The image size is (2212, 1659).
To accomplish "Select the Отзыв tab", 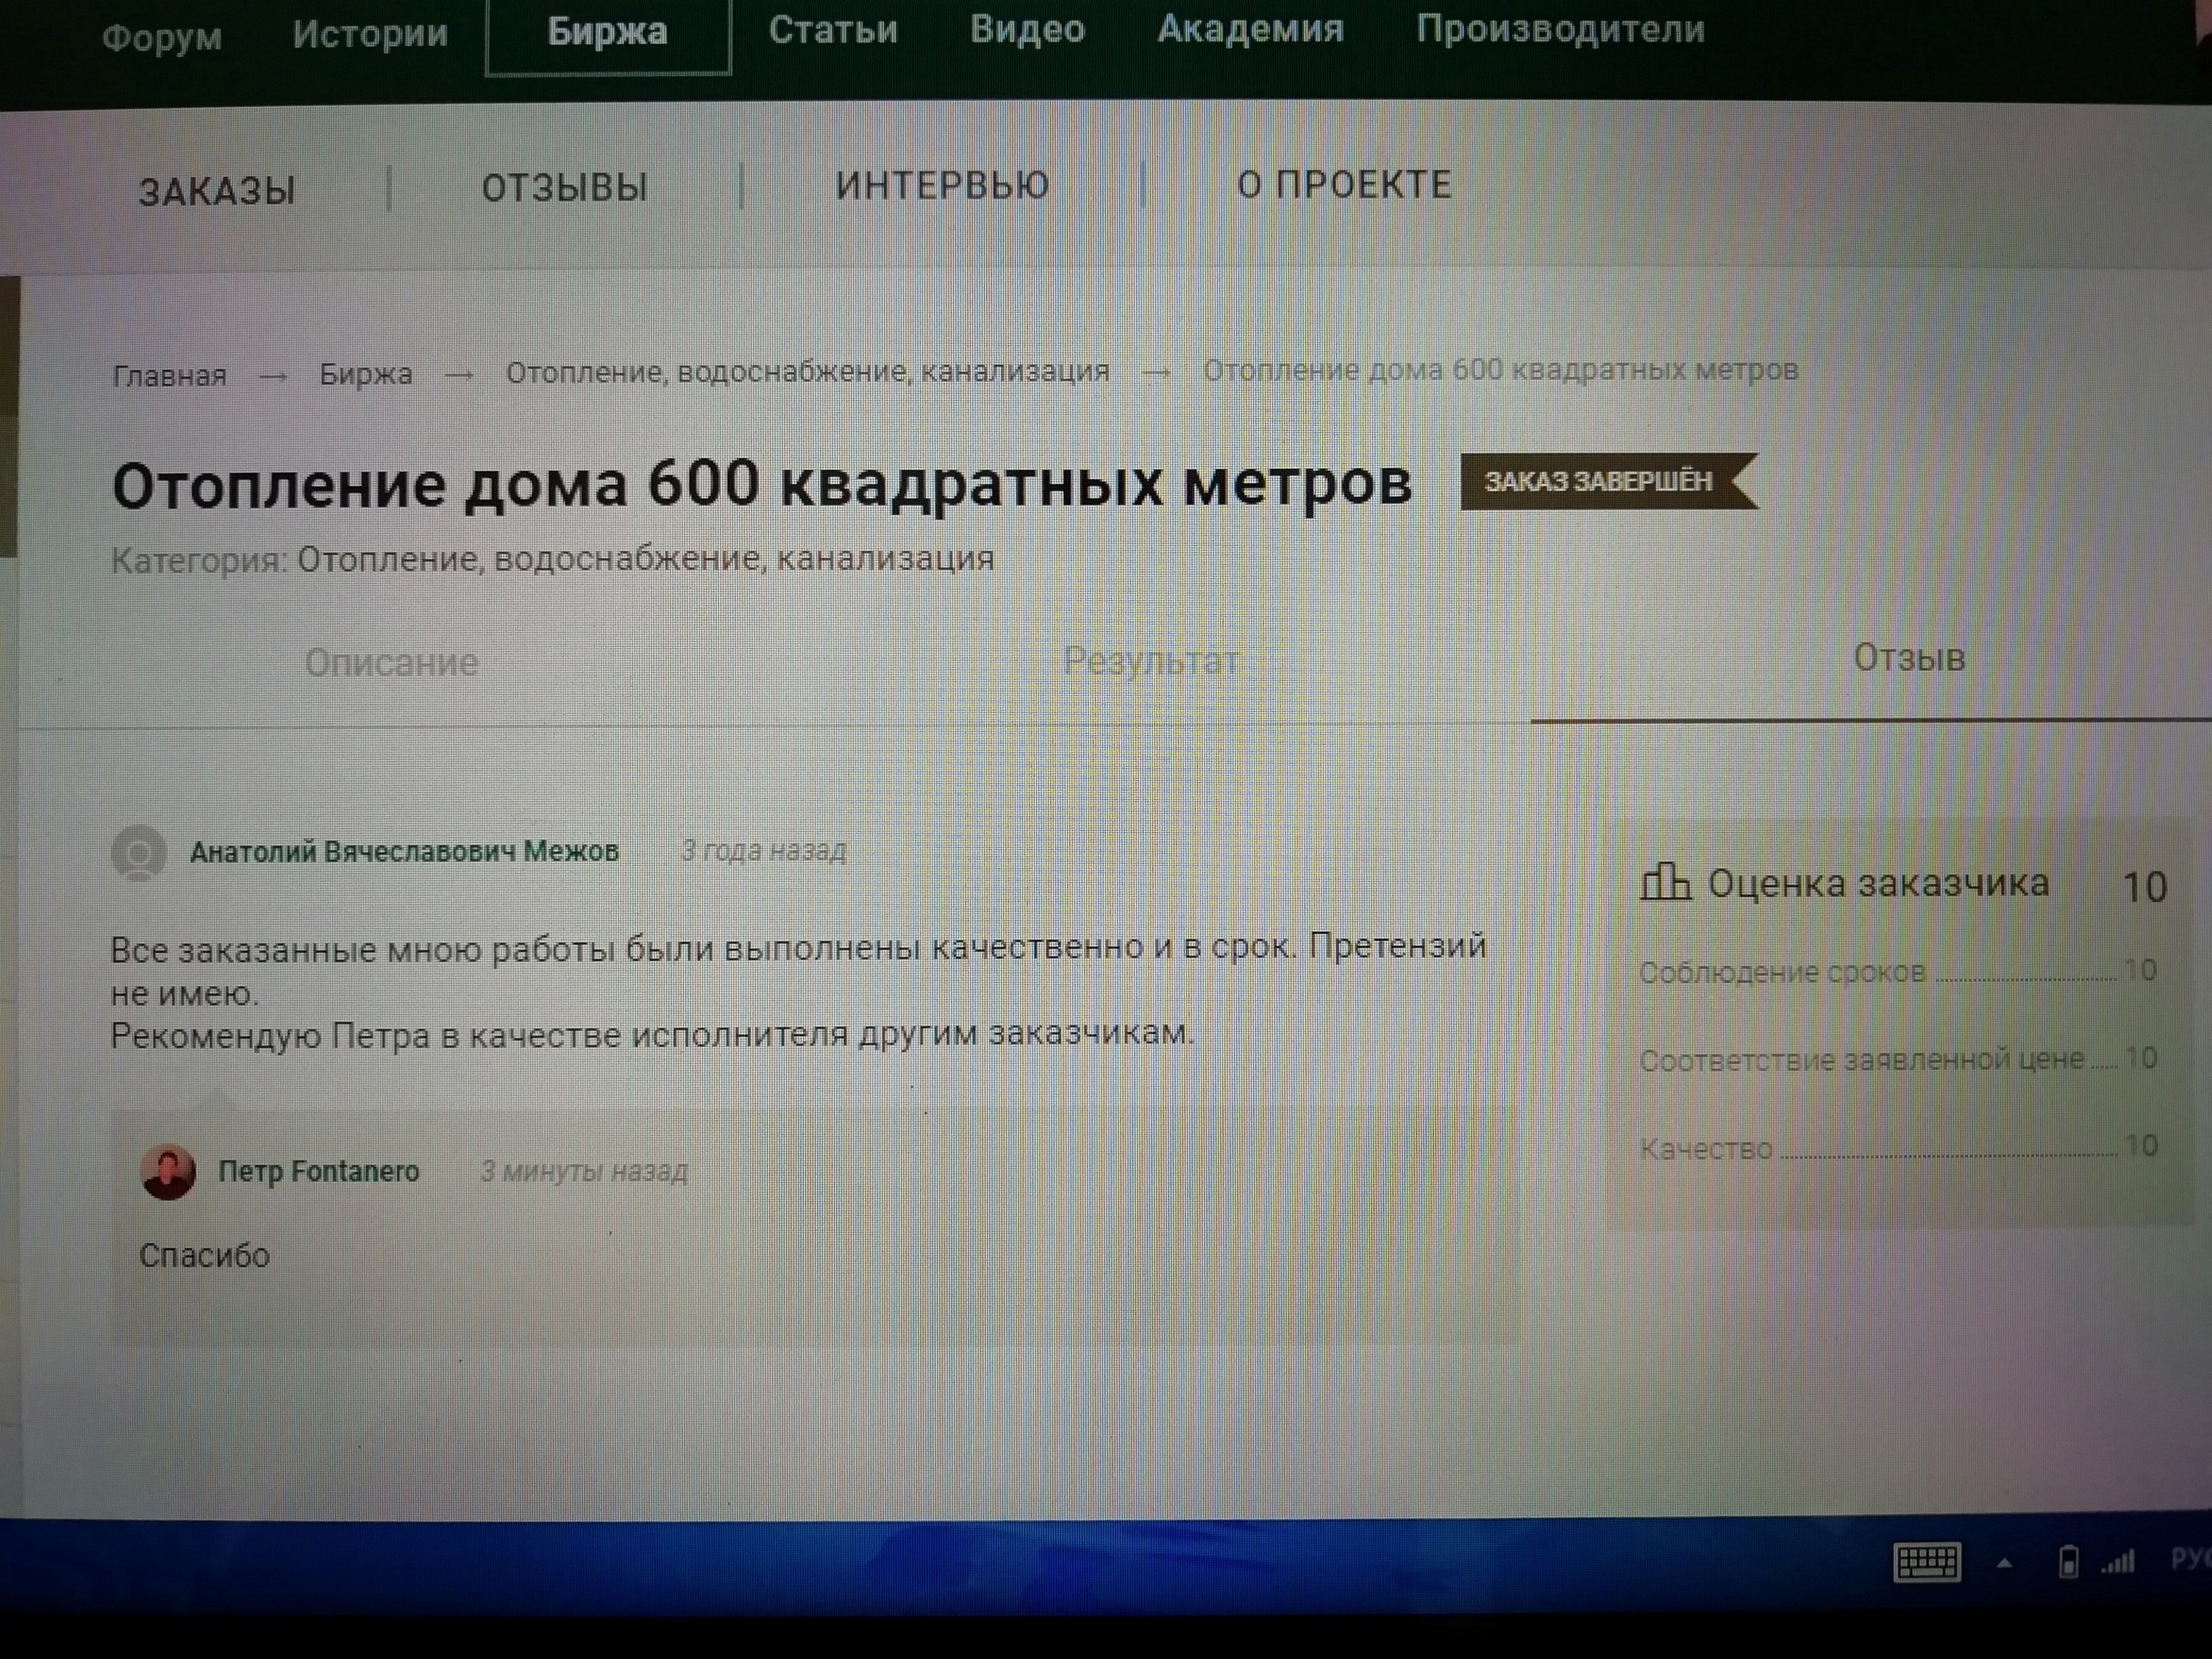I will (x=1909, y=658).
